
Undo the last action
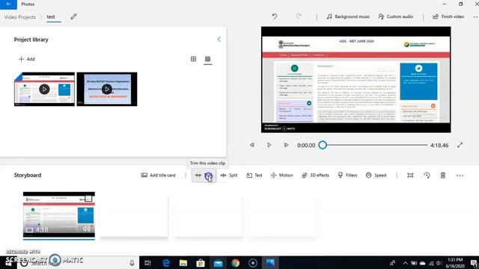click(275, 16)
